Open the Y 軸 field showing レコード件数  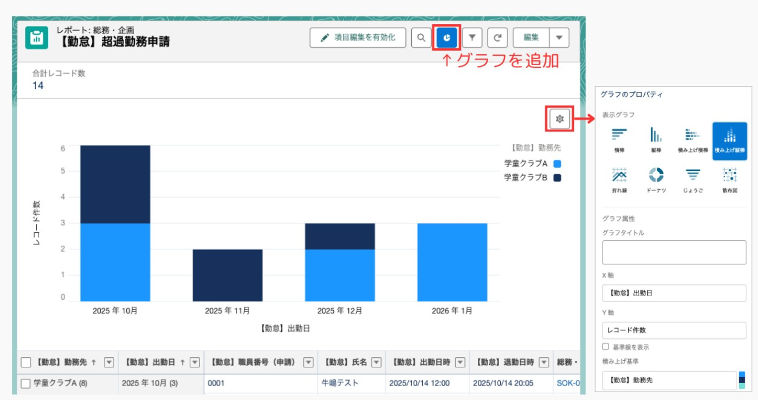(x=674, y=330)
